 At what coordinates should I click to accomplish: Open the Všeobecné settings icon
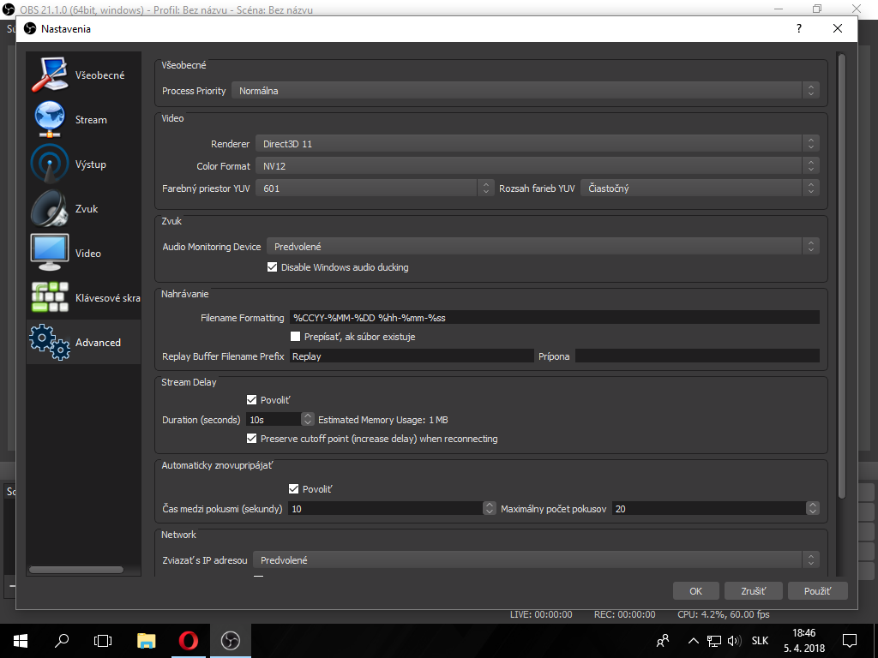pyautogui.click(x=50, y=75)
